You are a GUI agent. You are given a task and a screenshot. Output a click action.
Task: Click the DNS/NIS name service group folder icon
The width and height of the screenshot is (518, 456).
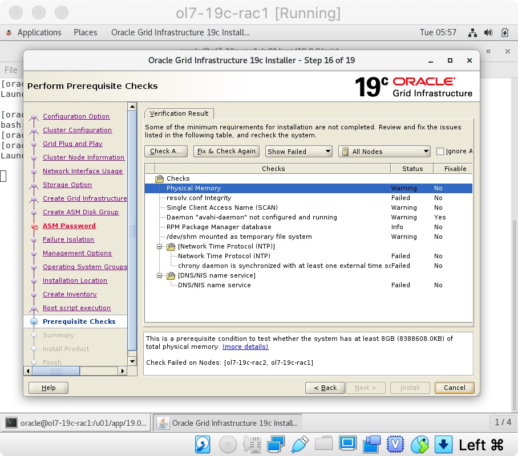tap(171, 275)
